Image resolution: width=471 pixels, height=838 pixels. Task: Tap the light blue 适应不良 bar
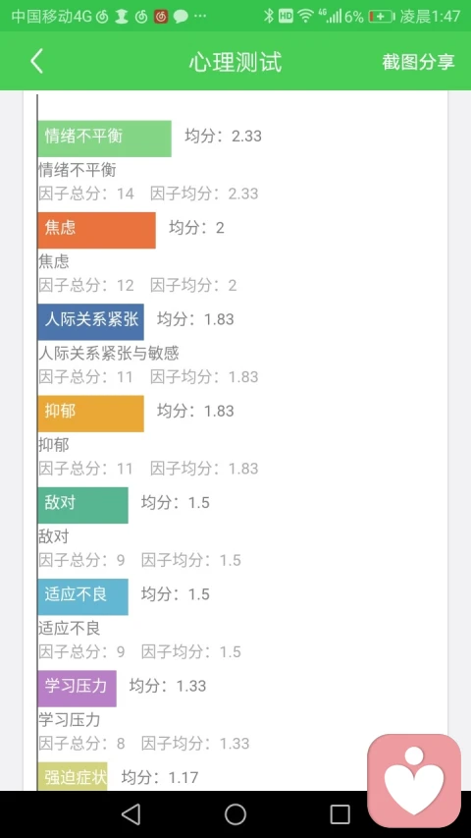point(82,597)
